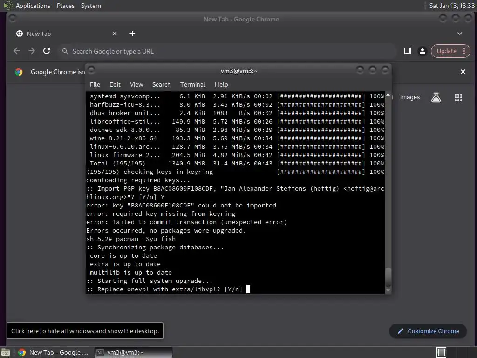Click 'pacman -Syu fish' command line
The image size is (477, 358).
coord(146,239)
